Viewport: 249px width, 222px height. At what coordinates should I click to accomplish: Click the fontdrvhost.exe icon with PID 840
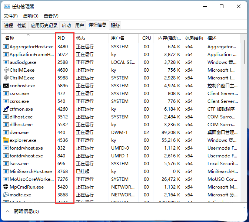6,156
